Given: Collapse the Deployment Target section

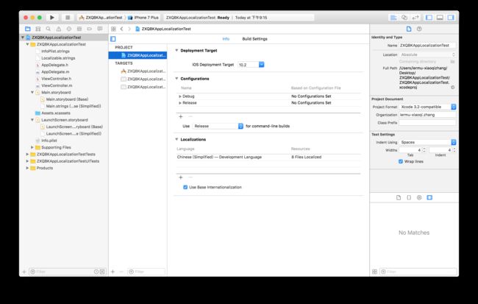Looking at the screenshot, I should click(176, 50).
